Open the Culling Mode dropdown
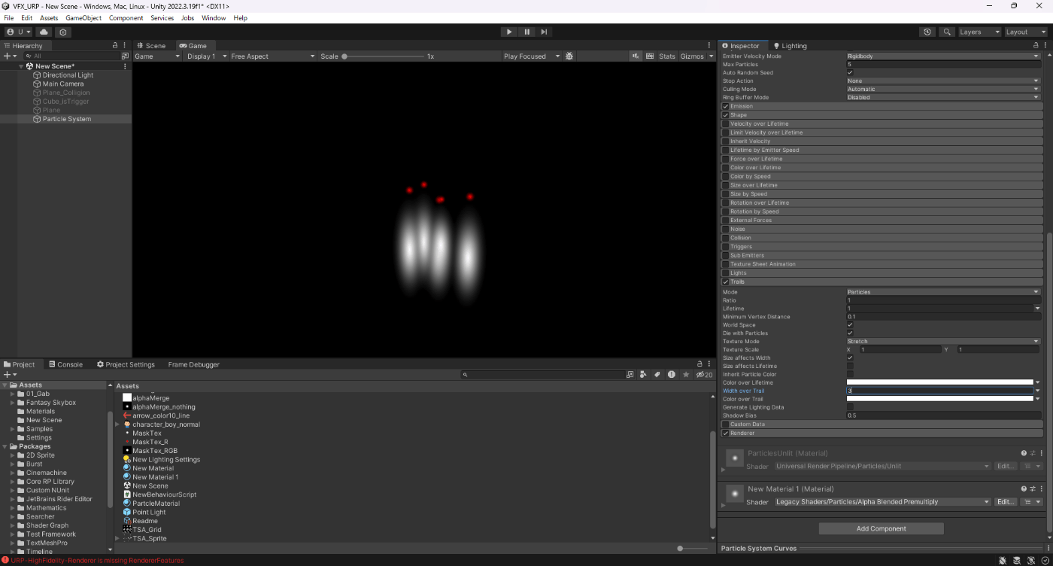Screen dimensions: 1053x566 pyautogui.click(x=943, y=89)
